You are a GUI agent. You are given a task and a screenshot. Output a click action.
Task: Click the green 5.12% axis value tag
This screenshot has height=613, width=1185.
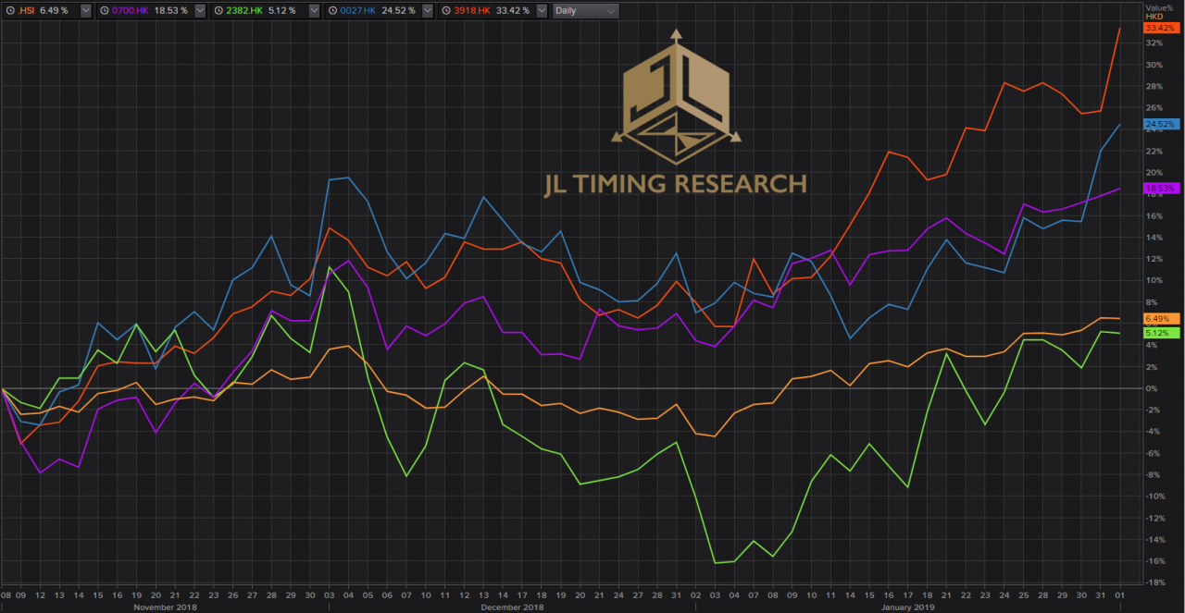[x=1159, y=333]
